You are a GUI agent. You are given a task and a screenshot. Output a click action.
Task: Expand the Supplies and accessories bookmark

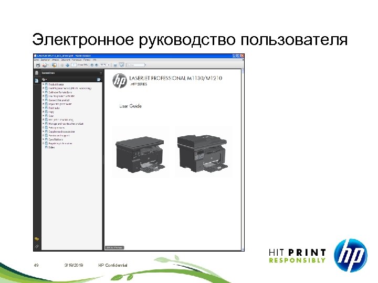(44, 132)
